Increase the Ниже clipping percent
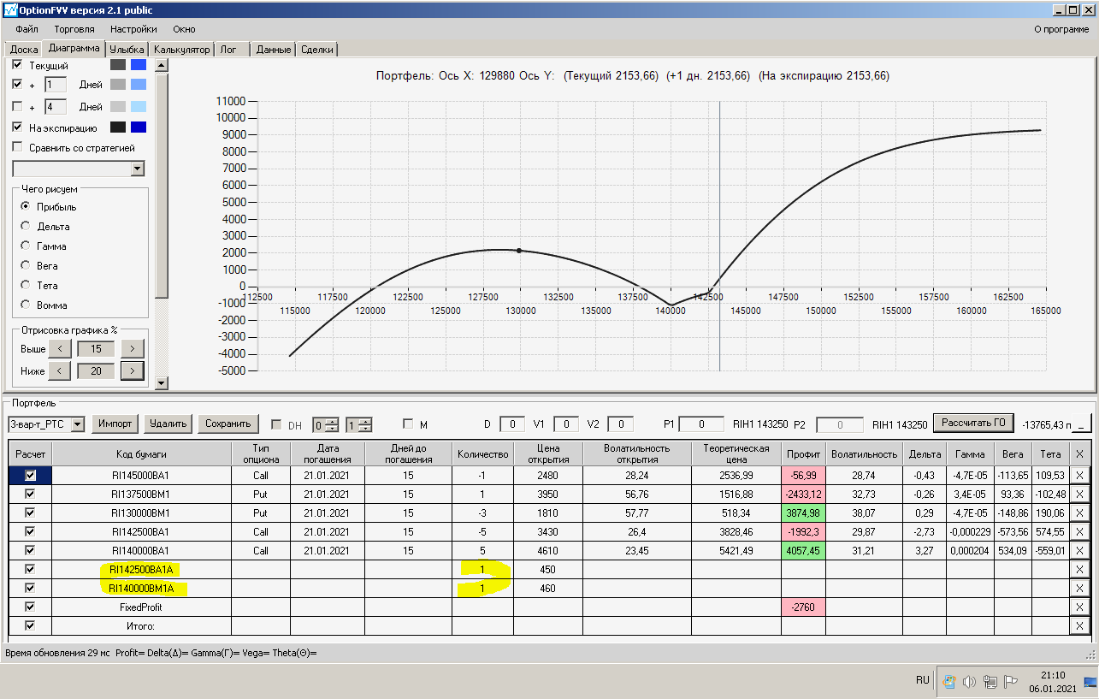The height and width of the screenshot is (699, 1099). pos(133,370)
